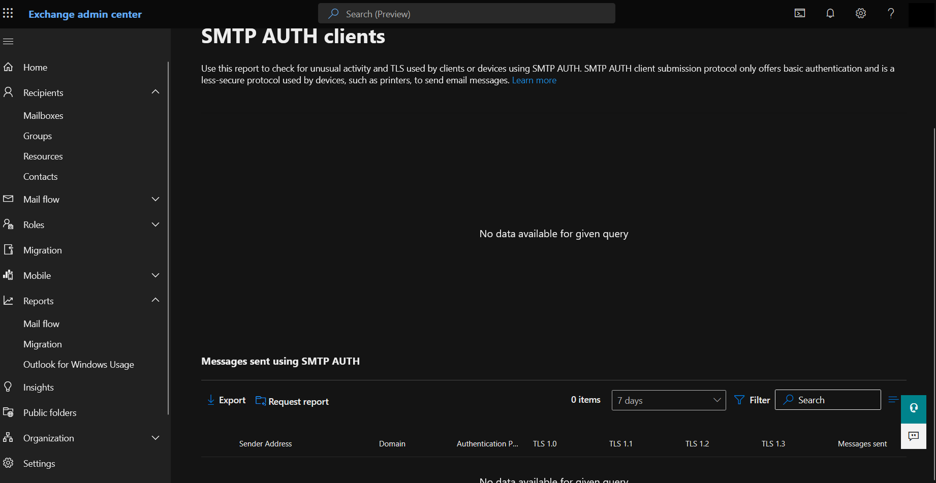Screen dimensions: 936x483
Task: Sort by TLS 1.1 column header
Action: pos(621,444)
